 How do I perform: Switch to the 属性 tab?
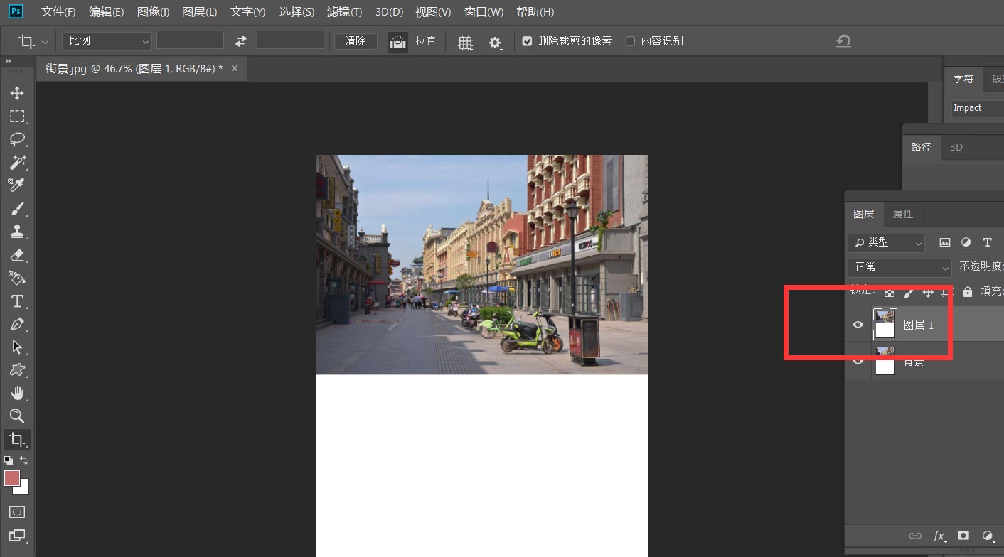click(903, 214)
